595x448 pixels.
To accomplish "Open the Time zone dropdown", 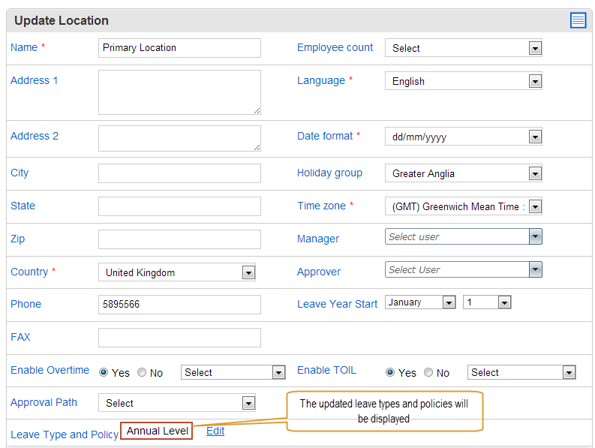I will pyautogui.click(x=464, y=206).
